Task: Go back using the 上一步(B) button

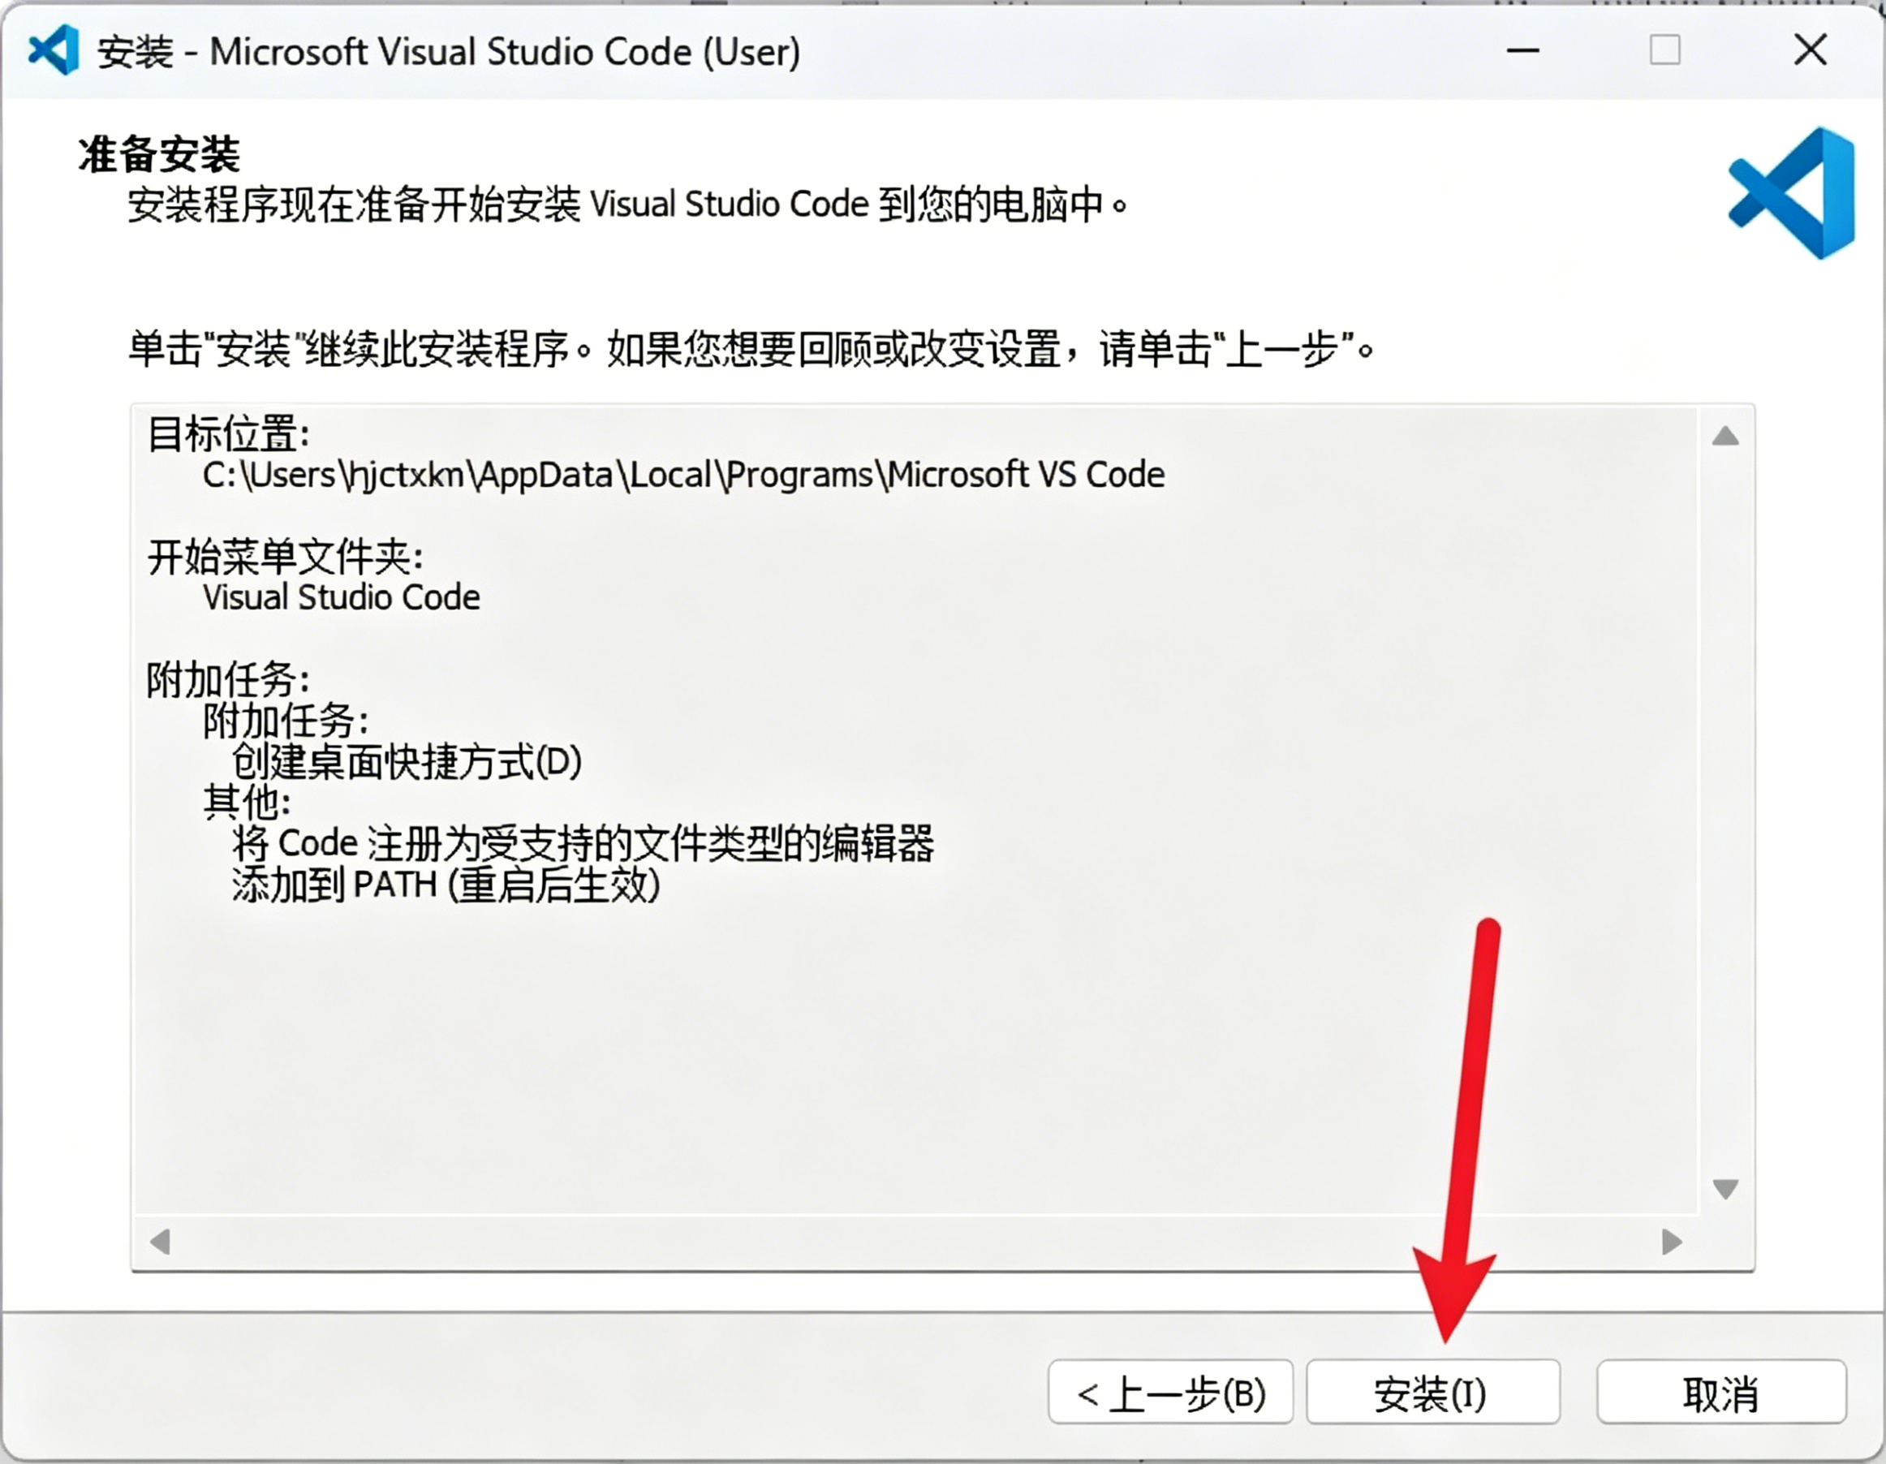Action: [x=1170, y=1393]
